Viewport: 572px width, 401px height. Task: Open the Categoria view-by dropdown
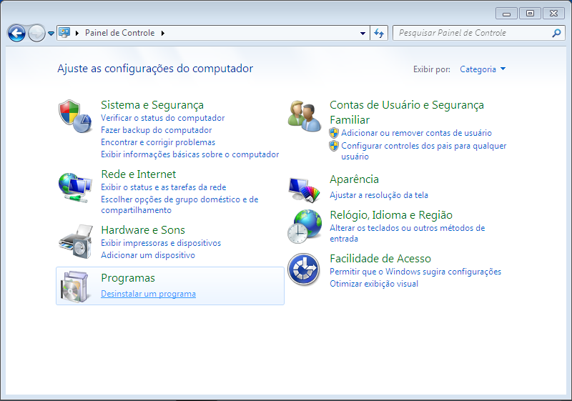pyautogui.click(x=483, y=69)
